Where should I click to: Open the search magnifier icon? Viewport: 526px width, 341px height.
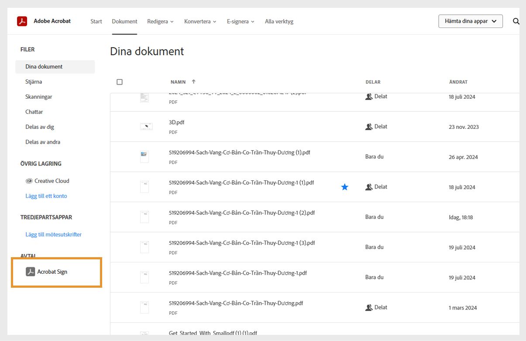click(516, 21)
